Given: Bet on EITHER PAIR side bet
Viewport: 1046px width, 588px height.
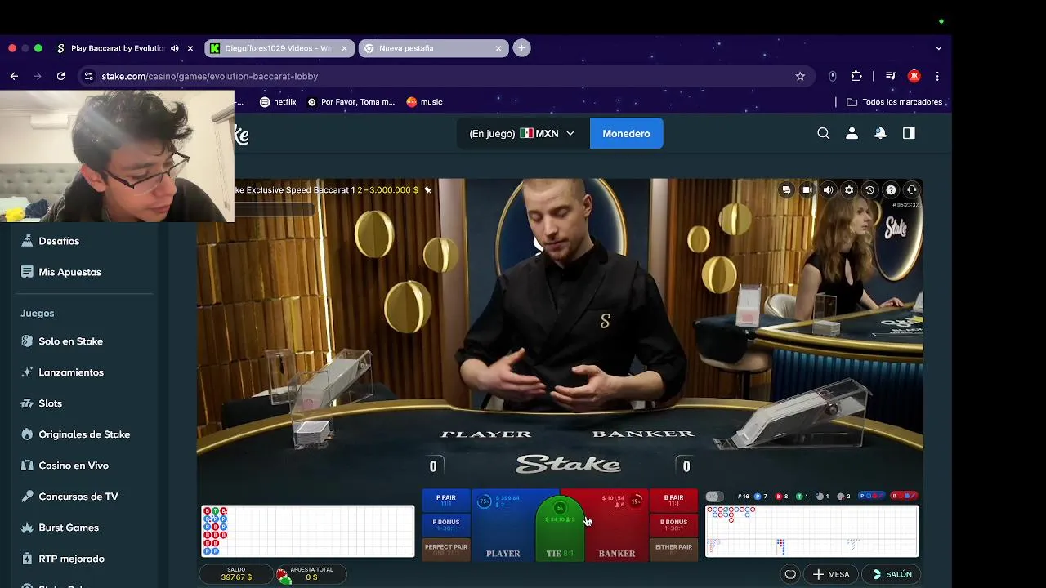Looking at the screenshot, I should click(673, 549).
